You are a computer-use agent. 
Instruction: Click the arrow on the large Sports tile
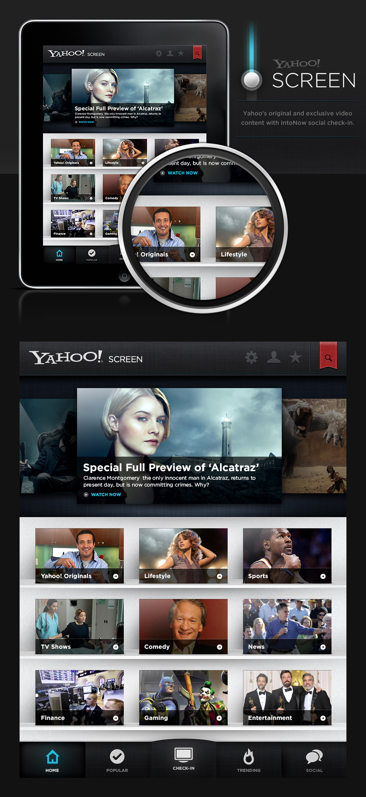[323, 576]
